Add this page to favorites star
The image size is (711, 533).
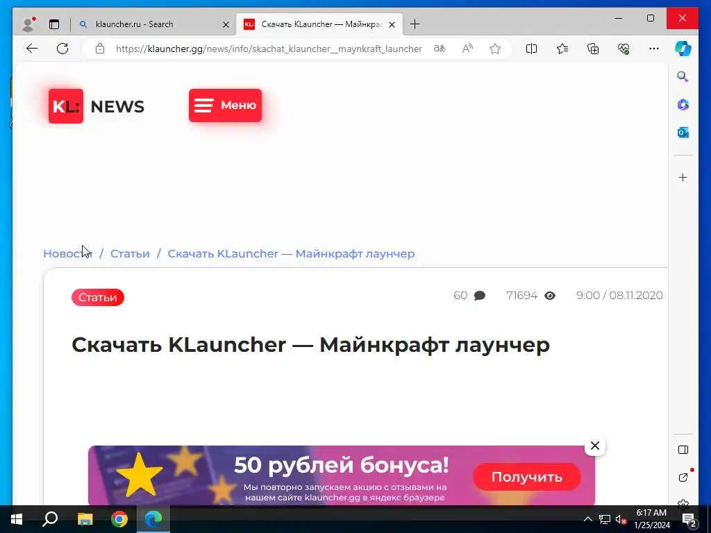pyautogui.click(x=495, y=49)
